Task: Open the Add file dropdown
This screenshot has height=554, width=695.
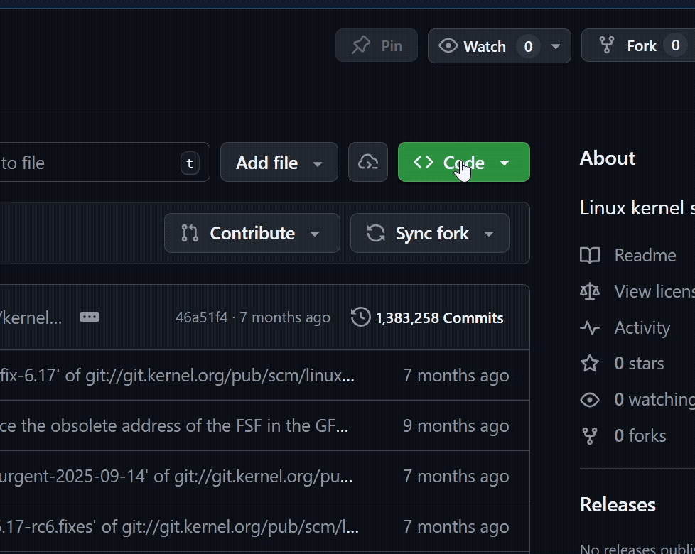Action: tap(279, 162)
